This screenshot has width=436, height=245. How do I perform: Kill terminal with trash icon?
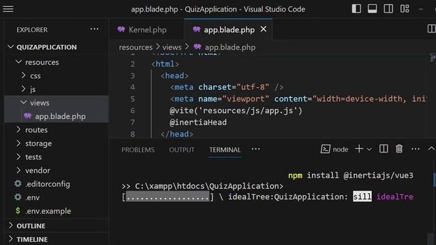point(399,149)
